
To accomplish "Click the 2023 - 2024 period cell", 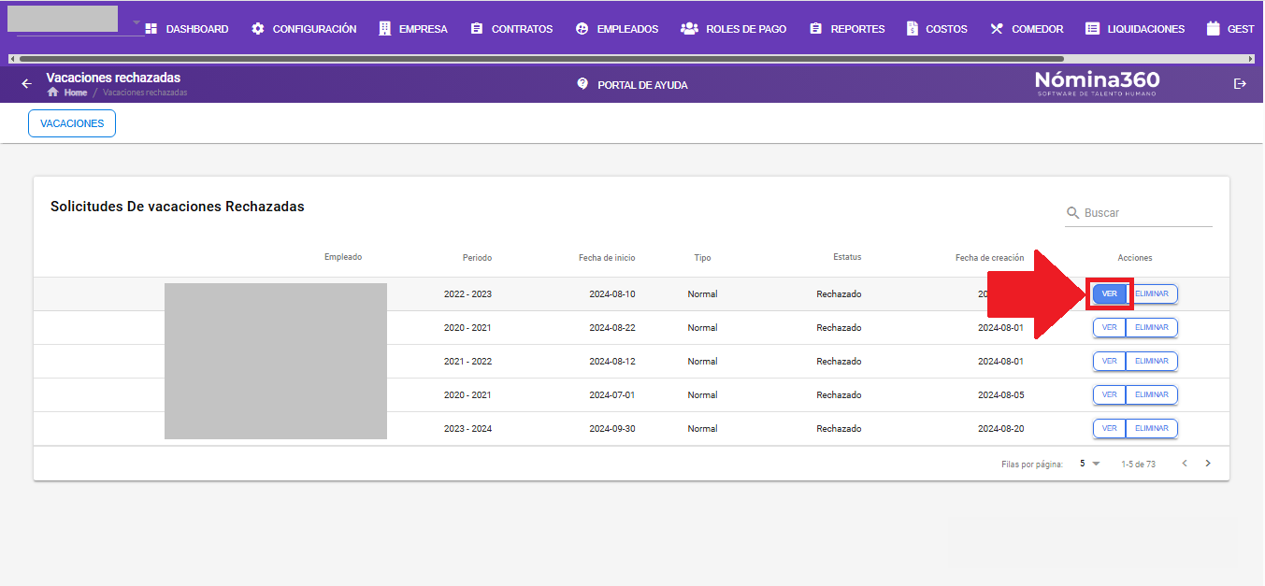I will point(467,428).
